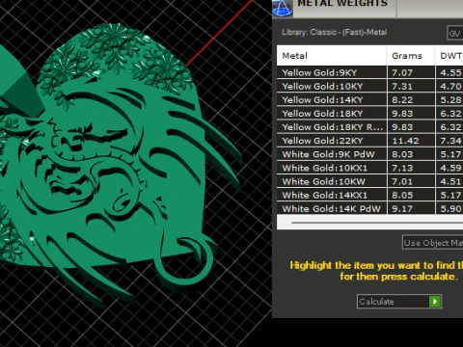Click the Metal Weights panel title

(x=342, y=3)
